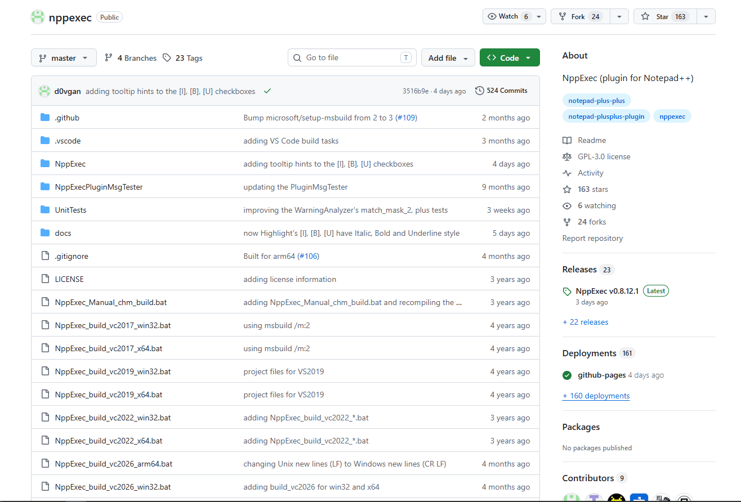741x502 pixels.
Task: Click the pulse icon beside Activity
Action: [567, 173]
